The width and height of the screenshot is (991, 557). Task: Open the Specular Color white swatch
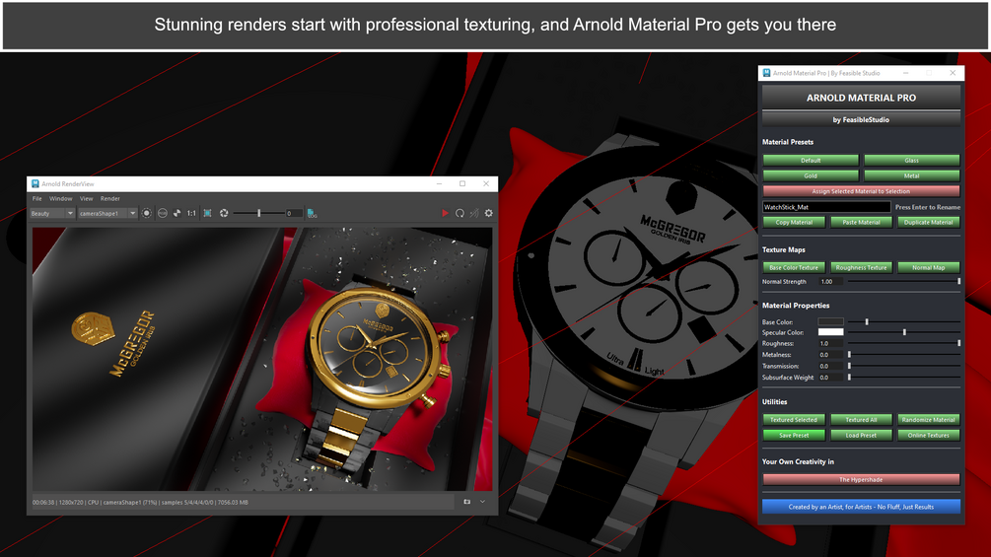(x=830, y=332)
